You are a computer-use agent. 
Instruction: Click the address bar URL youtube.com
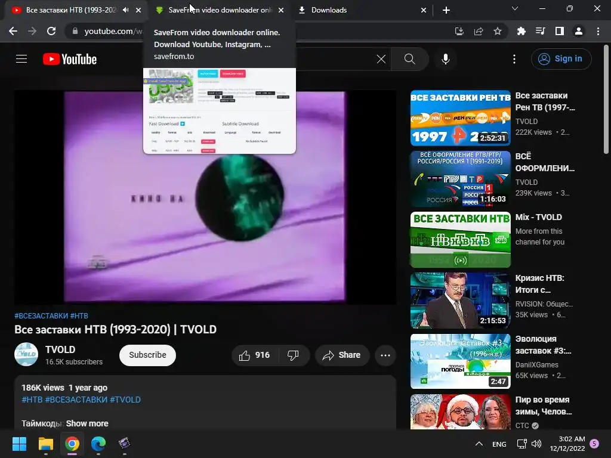[x=113, y=31]
